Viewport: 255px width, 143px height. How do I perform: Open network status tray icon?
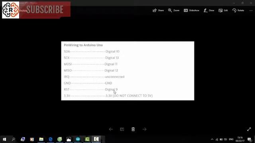click(217, 139)
